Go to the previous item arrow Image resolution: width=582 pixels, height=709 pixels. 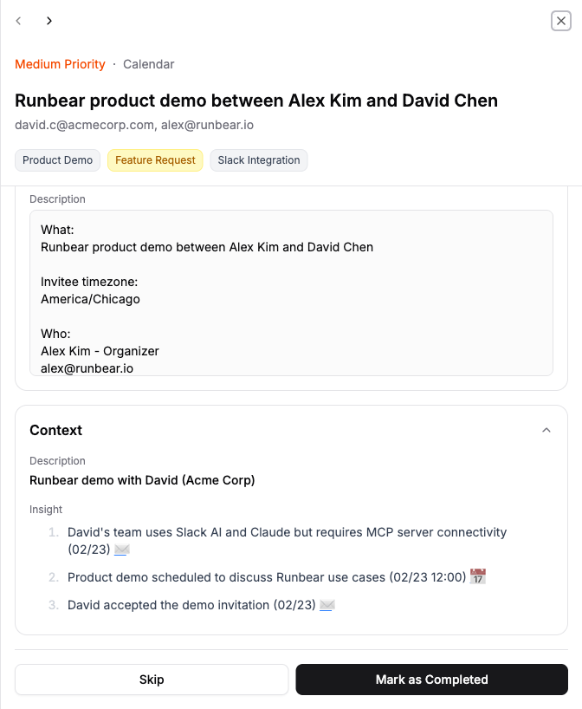pos(19,21)
